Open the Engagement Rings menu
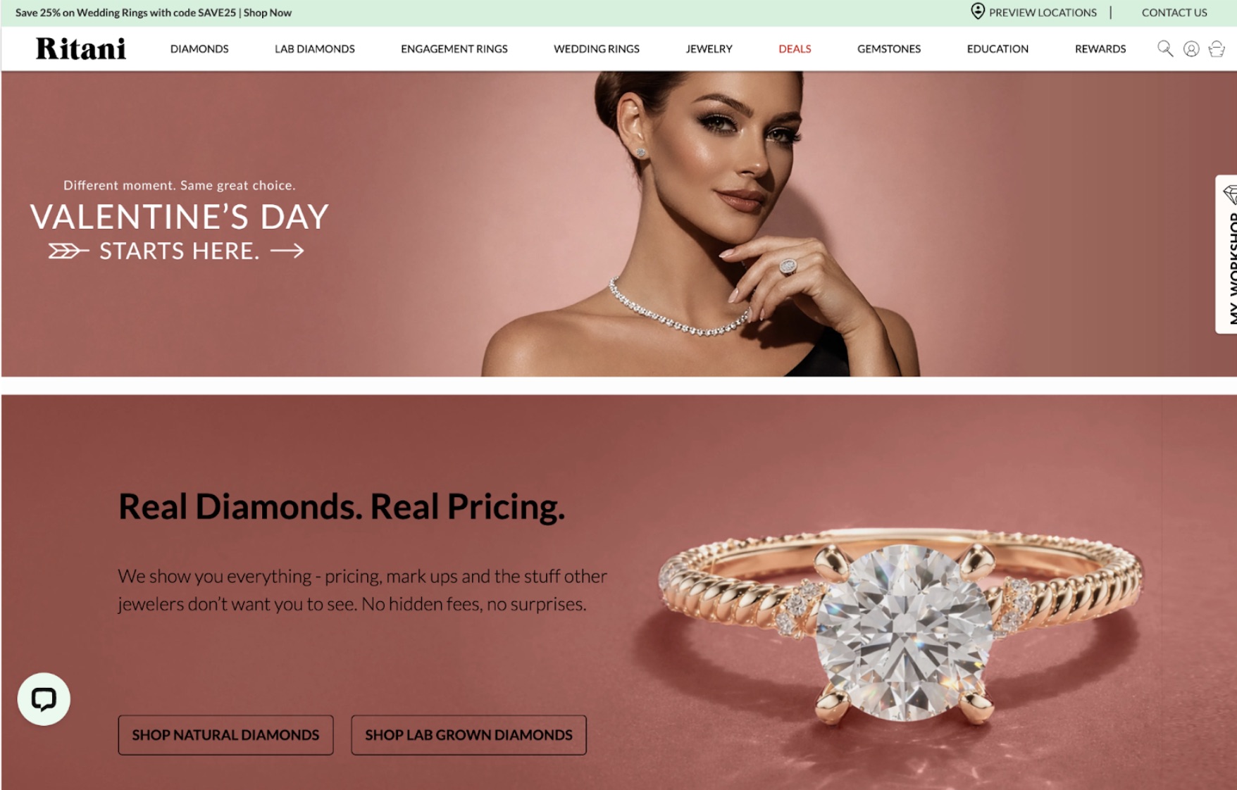The image size is (1237, 790). coord(454,49)
